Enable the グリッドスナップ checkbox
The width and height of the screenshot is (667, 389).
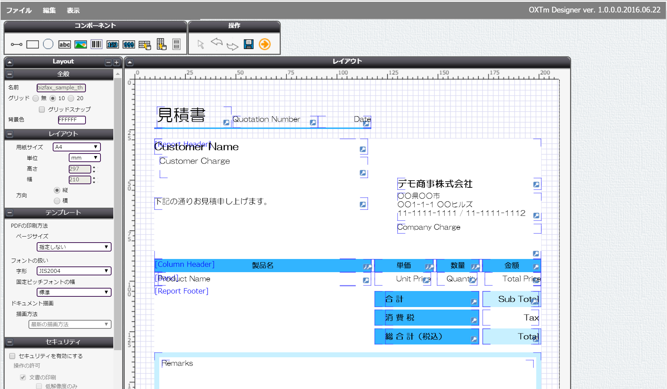coord(42,109)
